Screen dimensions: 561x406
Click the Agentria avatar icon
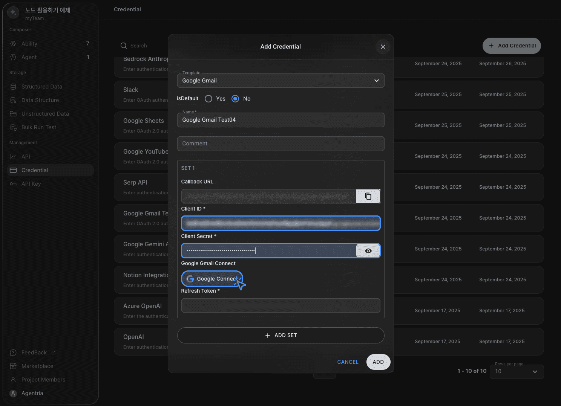coord(13,393)
